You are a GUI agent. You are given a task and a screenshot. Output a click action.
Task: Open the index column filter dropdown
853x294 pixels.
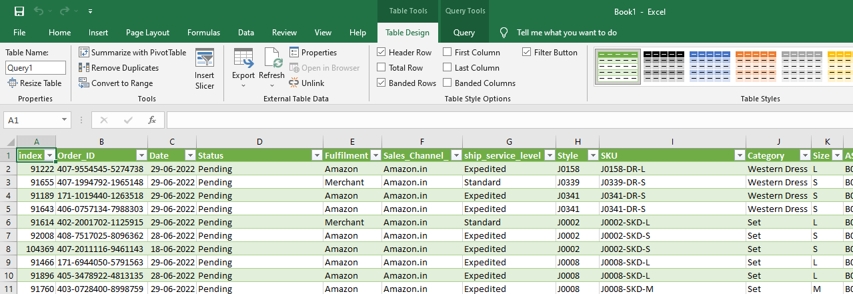click(49, 155)
